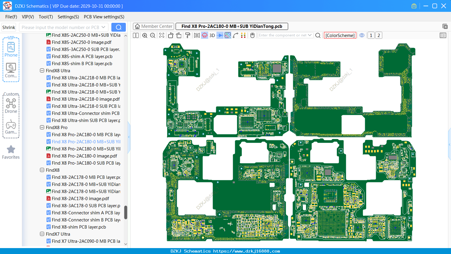The image size is (451, 254).
Task: Toggle the eye visibility icon
Action: 362,35
